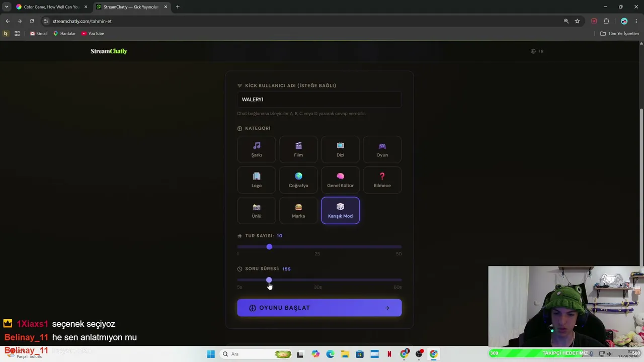Open the red recorder extension icon
The height and width of the screenshot is (362, 644).
click(594, 21)
